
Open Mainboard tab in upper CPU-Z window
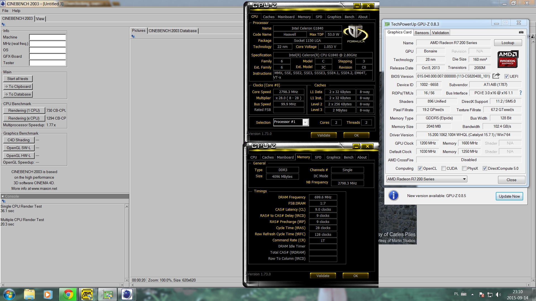[x=286, y=17]
